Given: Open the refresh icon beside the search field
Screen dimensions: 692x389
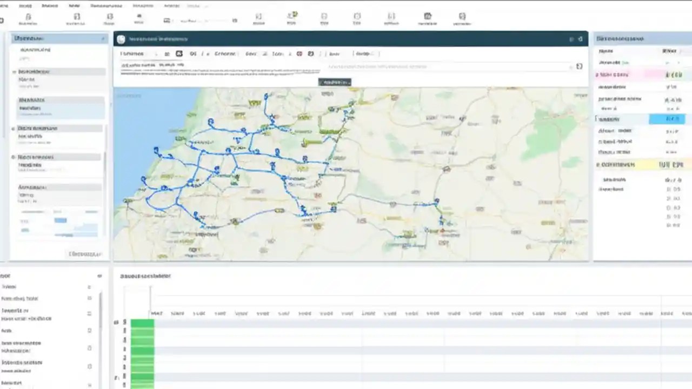Looking at the screenshot, I should (579, 66).
